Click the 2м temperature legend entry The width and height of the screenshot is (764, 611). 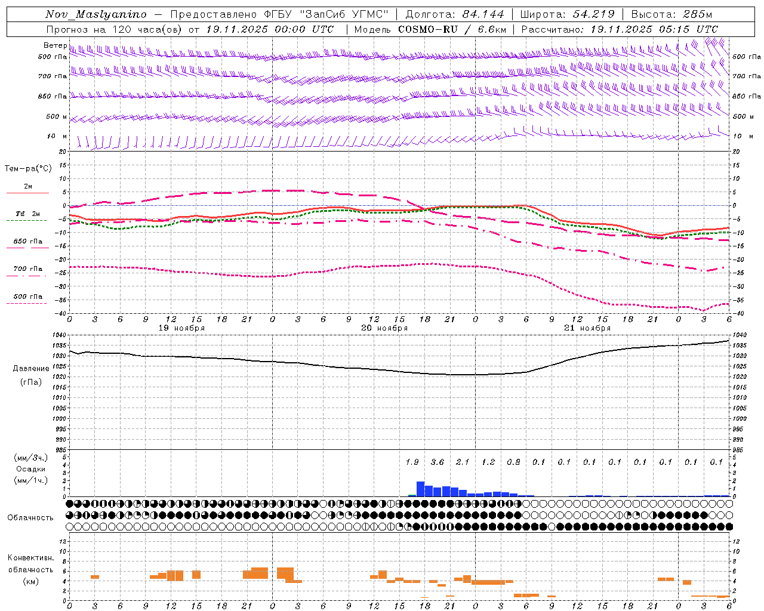[x=28, y=187]
